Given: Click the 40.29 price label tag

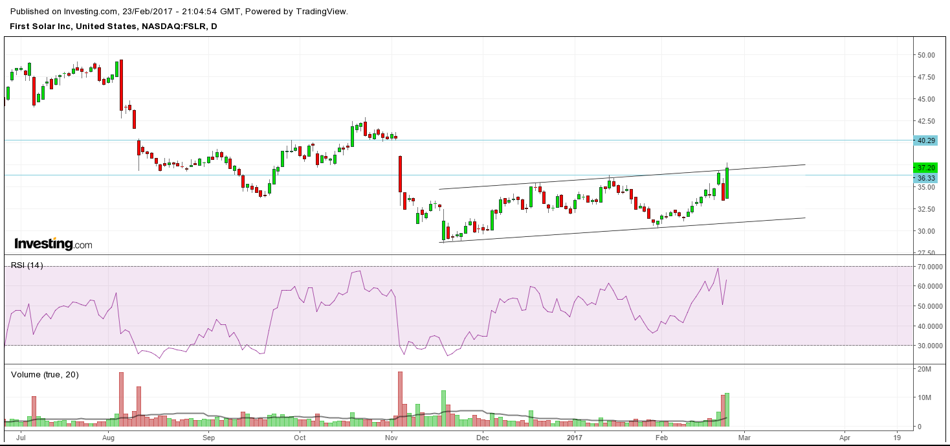Looking at the screenshot, I should 927,140.
